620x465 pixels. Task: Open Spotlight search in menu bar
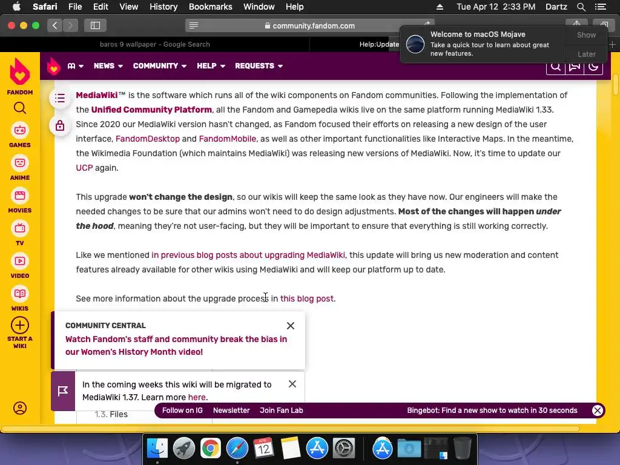point(581,7)
